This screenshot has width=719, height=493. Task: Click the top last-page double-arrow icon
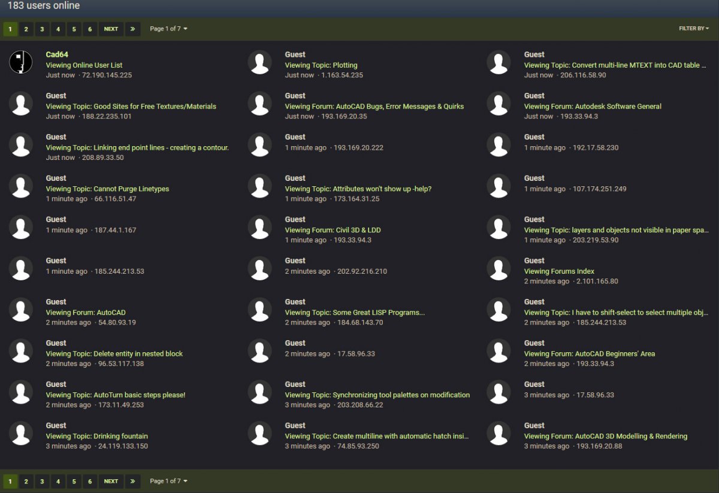click(133, 29)
